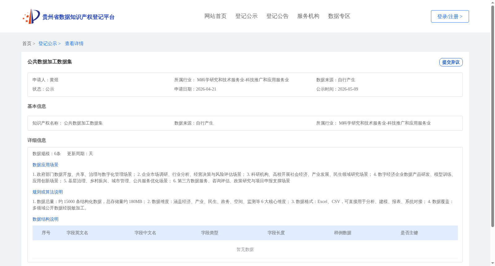Click the scrollbar up arrow

tap(493, 2)
